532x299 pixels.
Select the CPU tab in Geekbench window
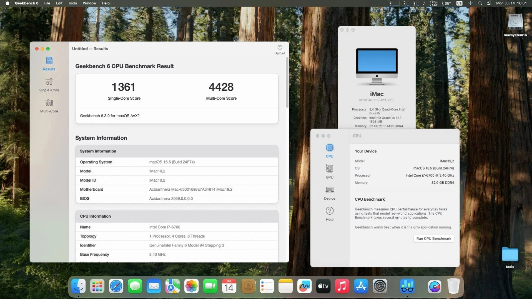(x=330, y=151)
